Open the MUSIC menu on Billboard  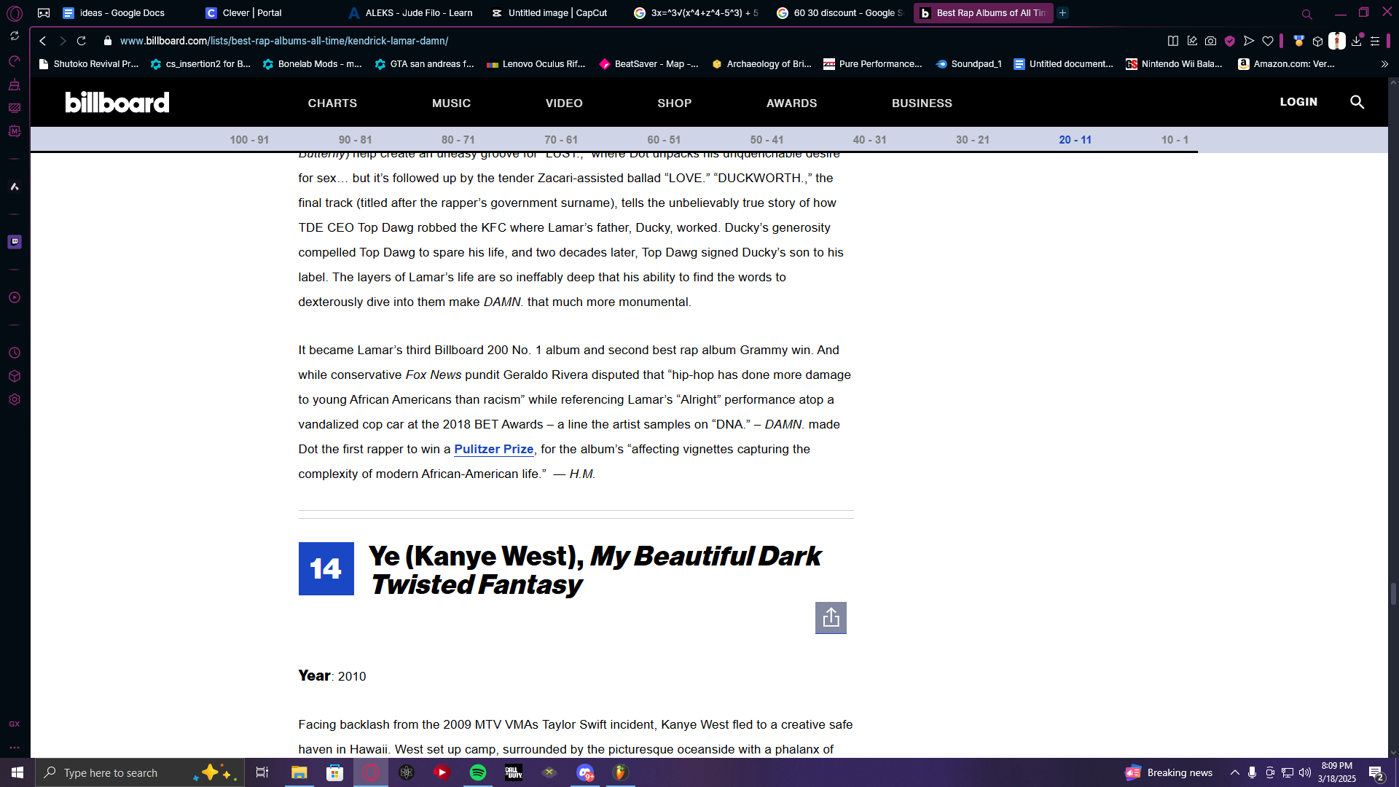tap(451, 103)
